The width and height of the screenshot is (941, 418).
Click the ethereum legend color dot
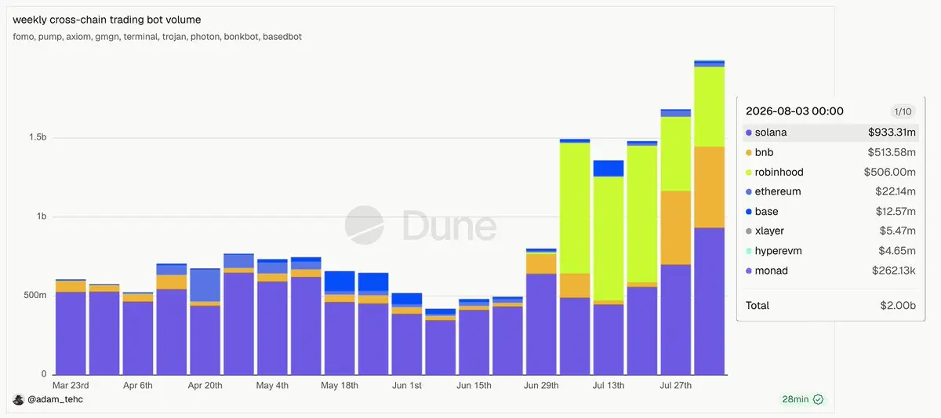click(749, 192)
